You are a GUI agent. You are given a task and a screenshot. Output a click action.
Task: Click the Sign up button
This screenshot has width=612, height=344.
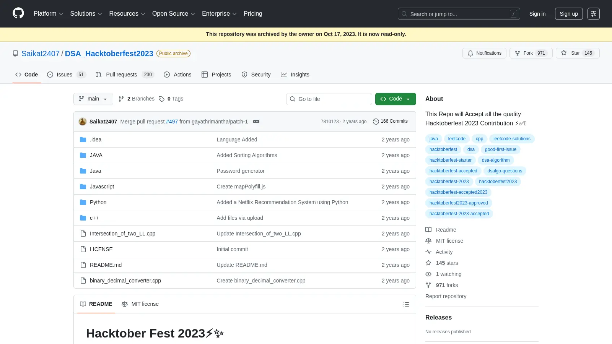click(569, 14)
